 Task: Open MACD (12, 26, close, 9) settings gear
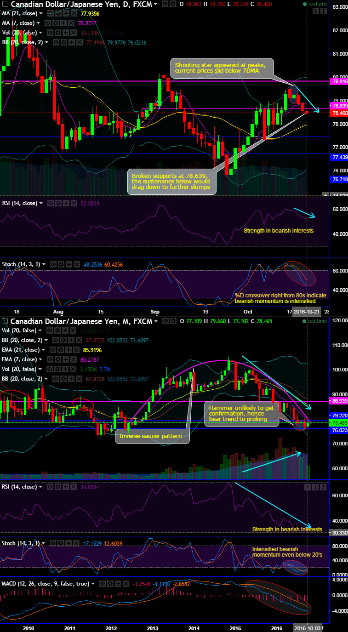point(110,584)
